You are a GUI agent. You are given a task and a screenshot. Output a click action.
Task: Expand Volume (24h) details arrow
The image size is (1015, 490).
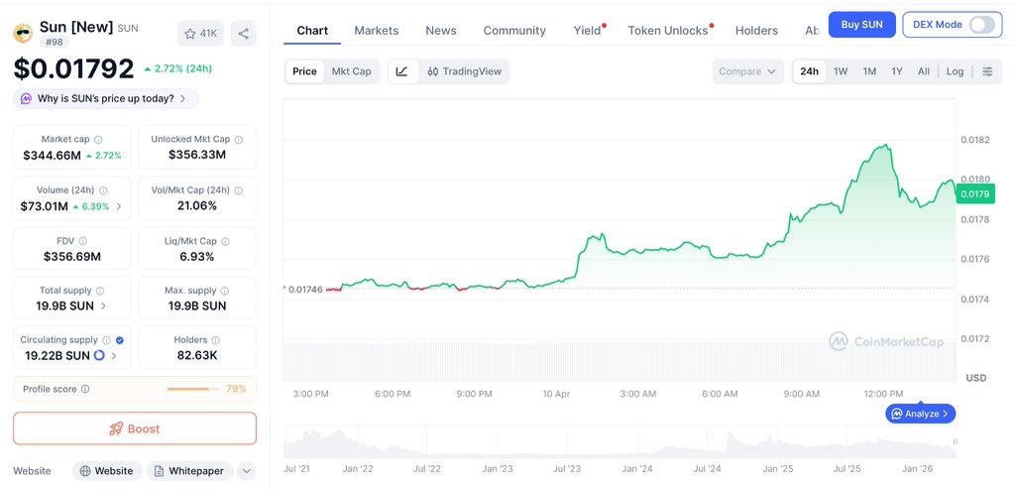pos(120,206)
